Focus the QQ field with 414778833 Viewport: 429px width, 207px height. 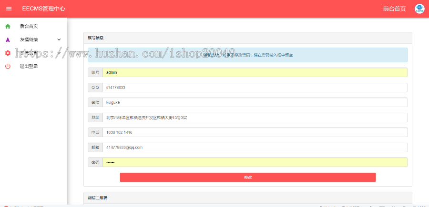(255, 88)
